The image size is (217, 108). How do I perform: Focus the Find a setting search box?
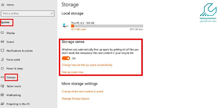[28, 13]
